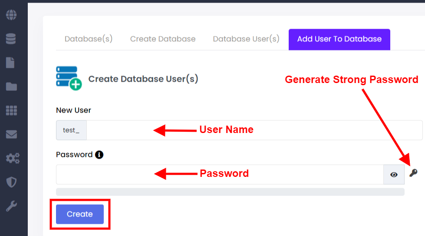Generate strong password with key icon
The width and height of the screenshot is (425, 236).
click(413, 174)
